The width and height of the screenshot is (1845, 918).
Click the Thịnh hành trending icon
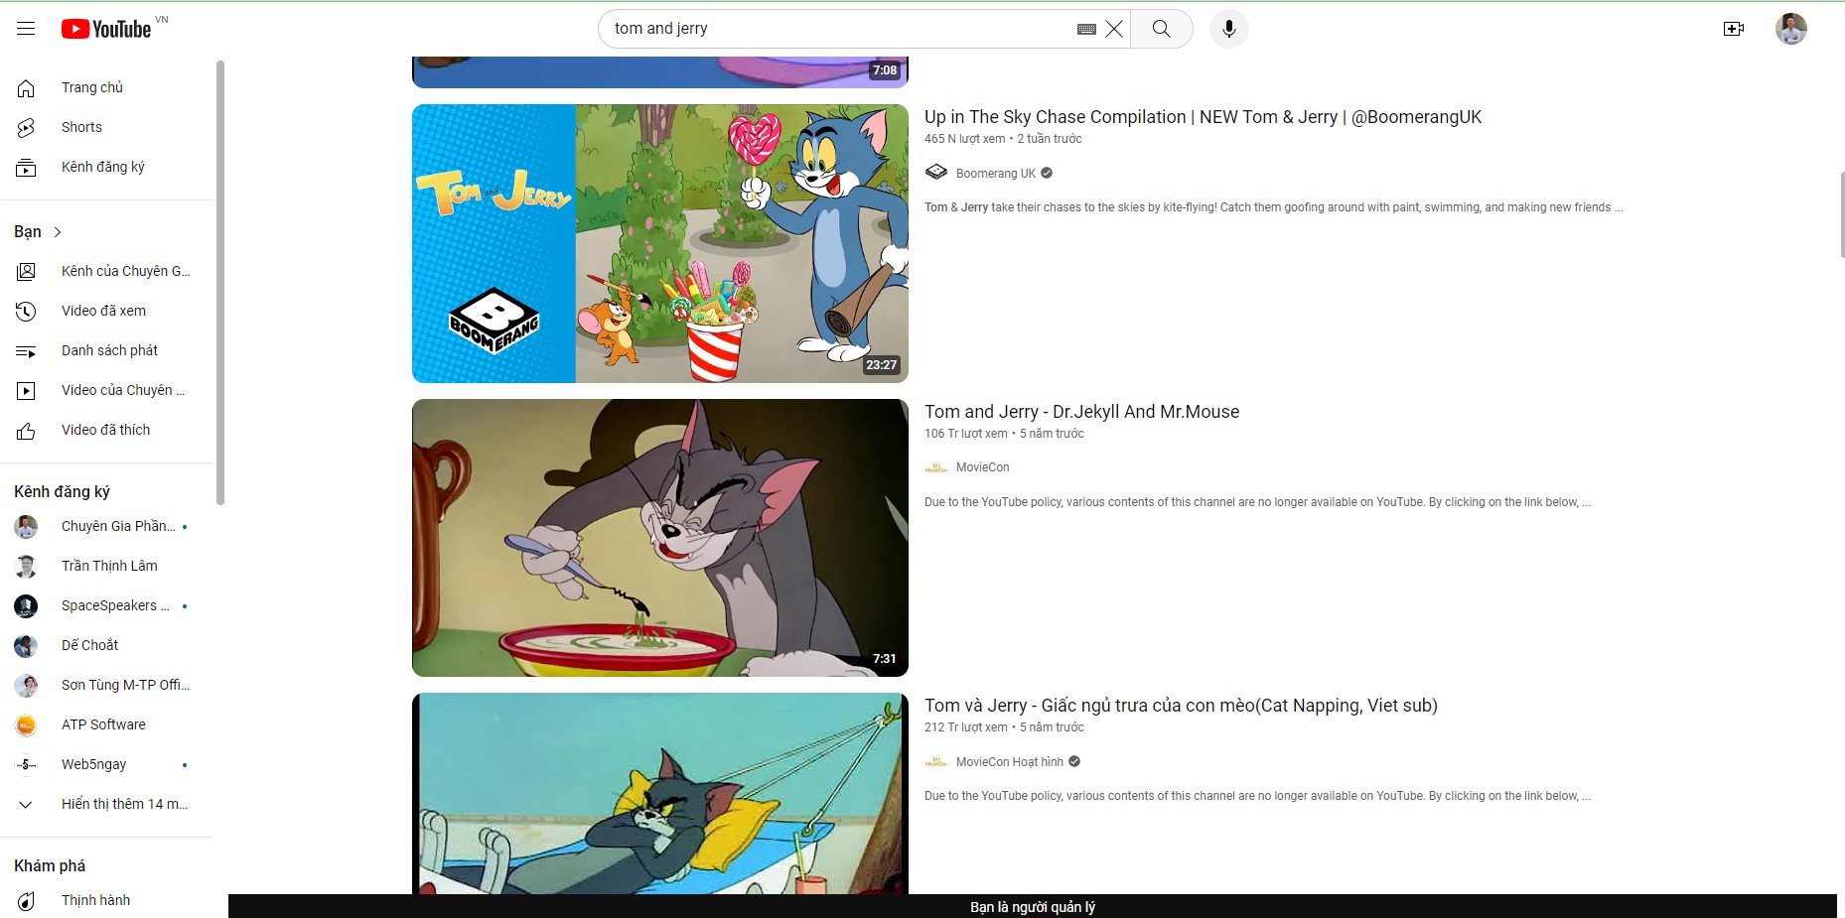(x=26, y=901)
